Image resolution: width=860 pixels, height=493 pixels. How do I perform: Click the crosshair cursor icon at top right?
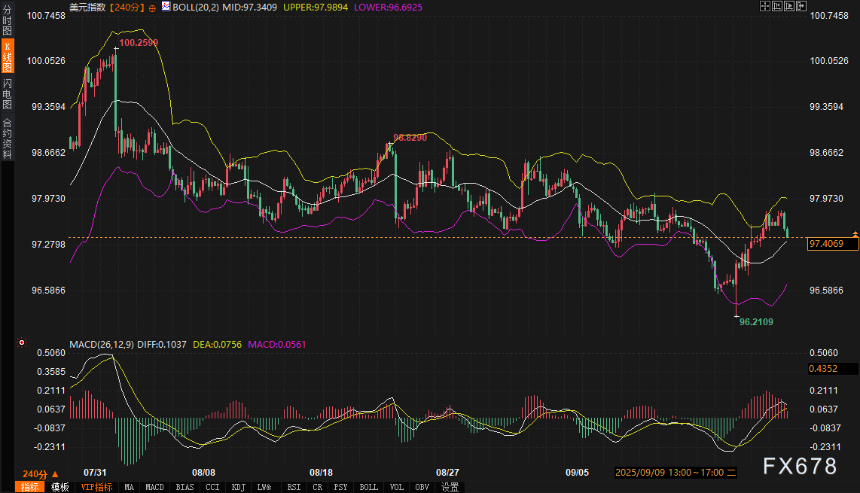click(x=765, y=6)
